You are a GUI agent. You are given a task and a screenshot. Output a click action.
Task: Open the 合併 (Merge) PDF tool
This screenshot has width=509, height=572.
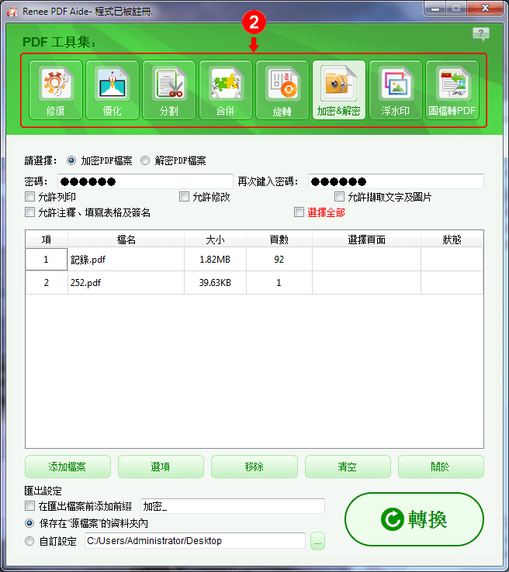point(226,90)
